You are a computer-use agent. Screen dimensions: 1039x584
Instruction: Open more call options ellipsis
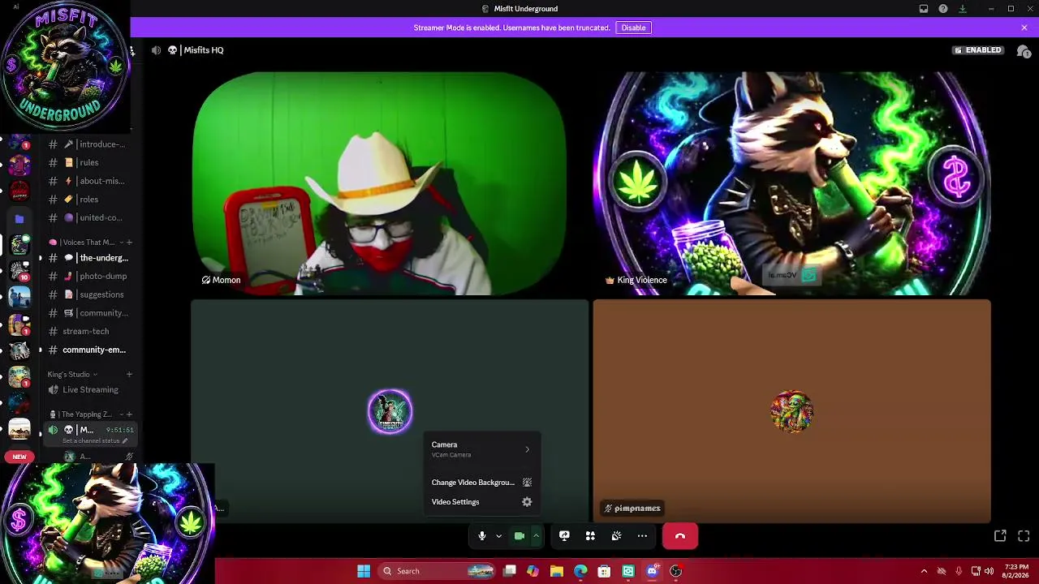[642, 536]
